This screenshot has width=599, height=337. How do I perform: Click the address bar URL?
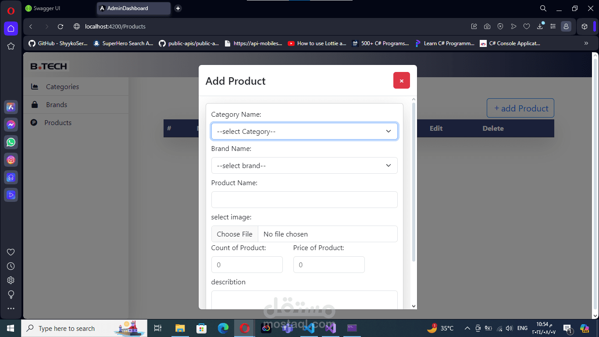pyautogui.click(x=115, y=26)
